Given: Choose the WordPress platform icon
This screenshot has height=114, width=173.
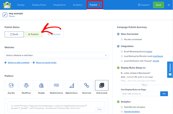Looking at the screenshot, I should pos(26,85).
